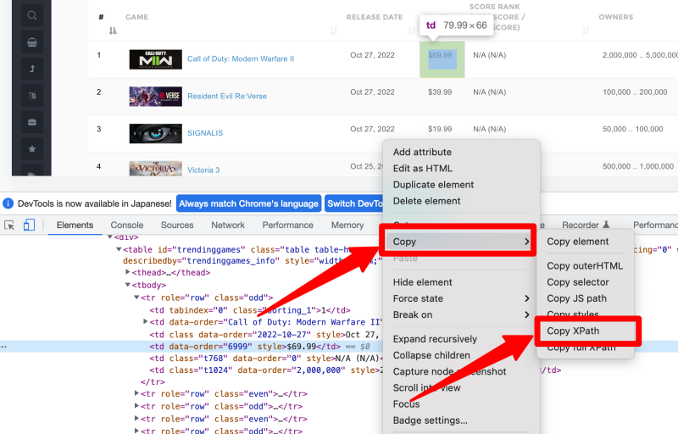This screenshot has height=434, width=678.
Task: Click sort arrows beside GAME header
Action: click(x=333, y=31)
